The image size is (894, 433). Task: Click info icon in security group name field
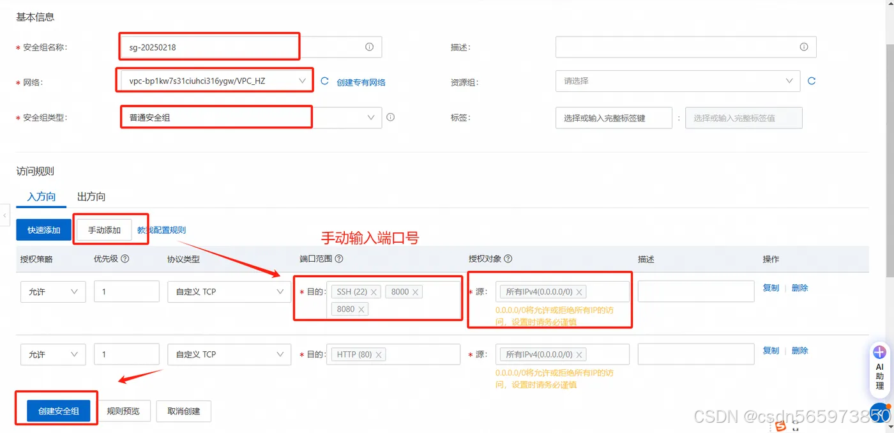[x=369, y=47]
